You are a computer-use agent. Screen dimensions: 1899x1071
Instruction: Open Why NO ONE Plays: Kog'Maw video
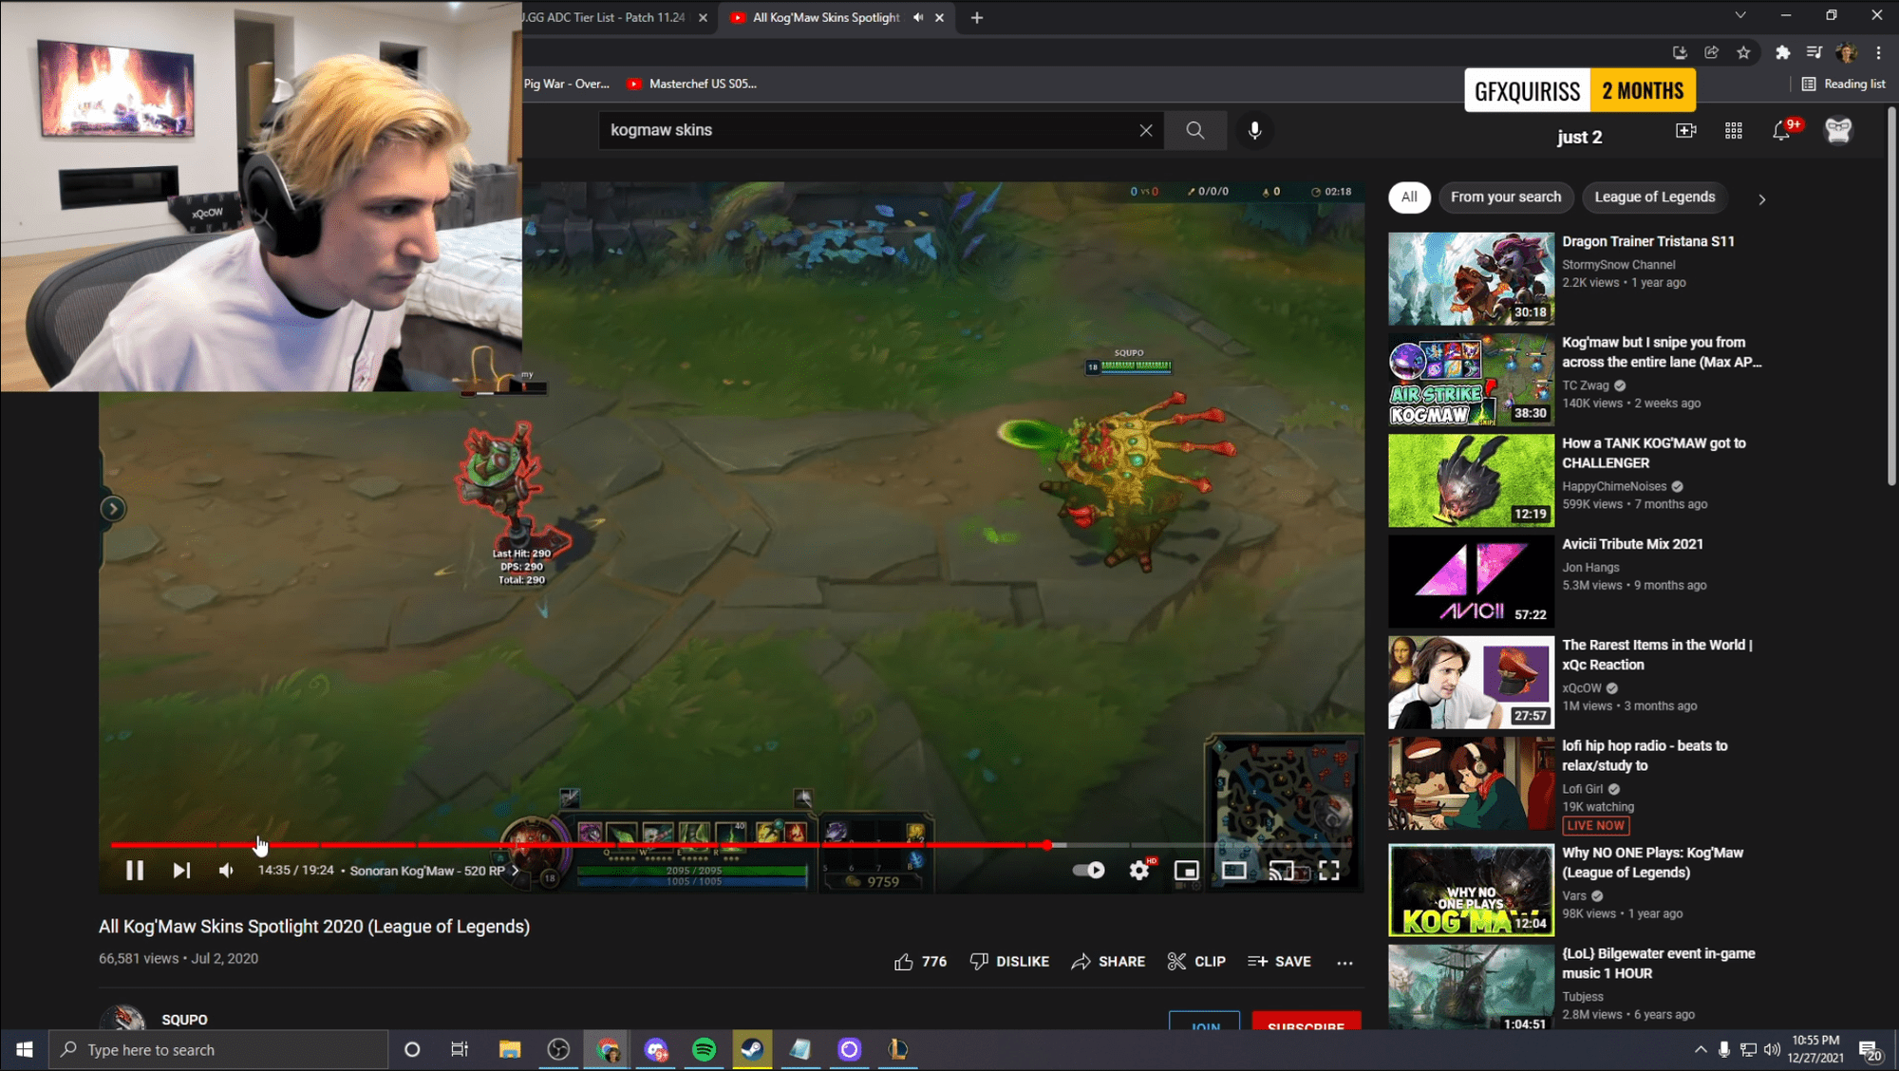[1471, 890]
